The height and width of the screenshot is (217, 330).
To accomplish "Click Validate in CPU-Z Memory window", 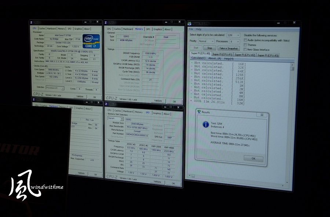I will coord(158,101).
